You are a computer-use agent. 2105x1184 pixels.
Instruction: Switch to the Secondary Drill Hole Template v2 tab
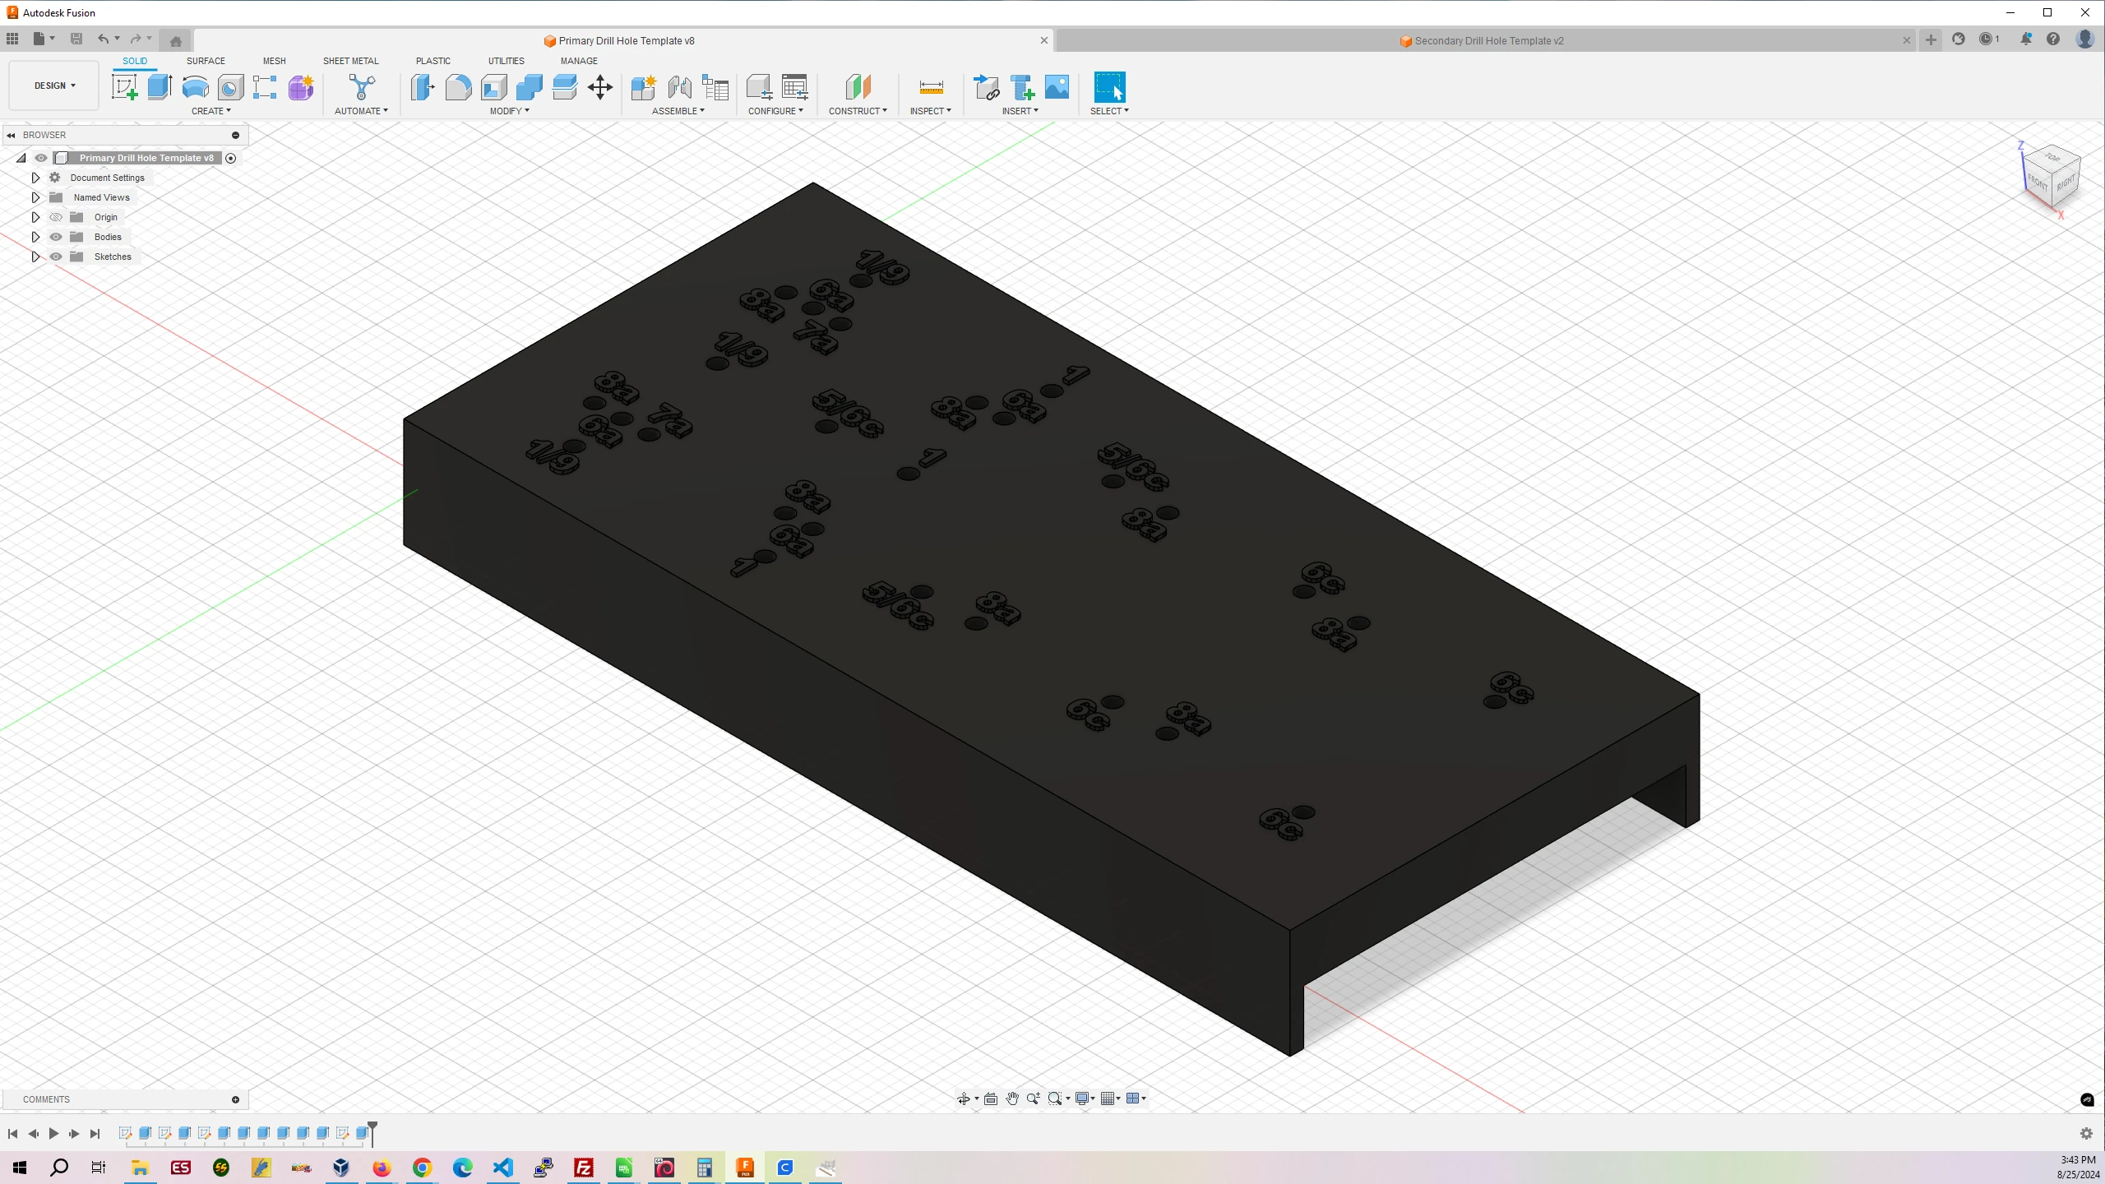(x=1487, y=40)
